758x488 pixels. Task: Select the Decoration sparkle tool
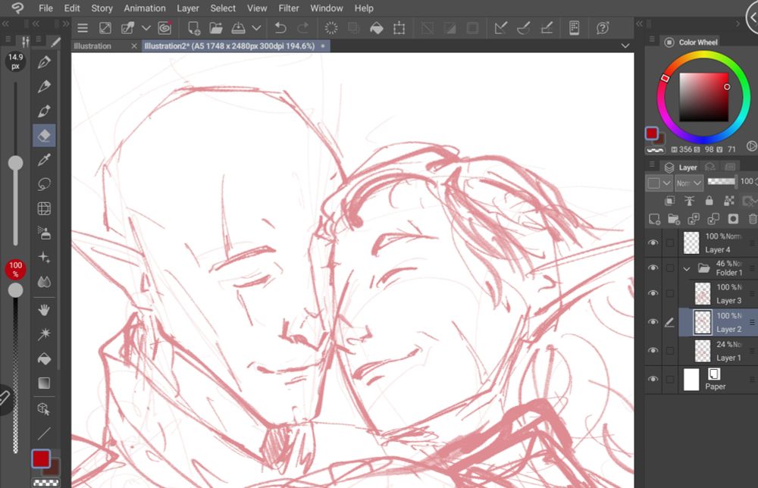44,258
